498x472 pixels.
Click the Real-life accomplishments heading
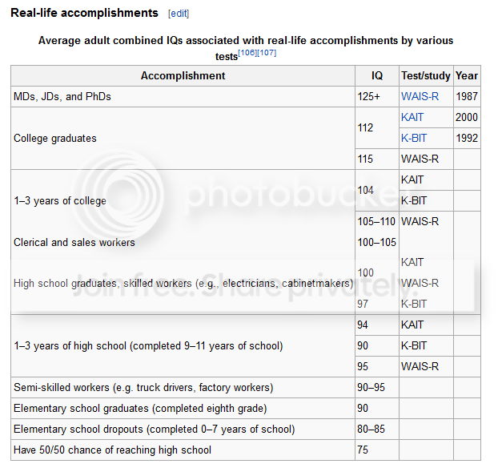click(85, 13)
